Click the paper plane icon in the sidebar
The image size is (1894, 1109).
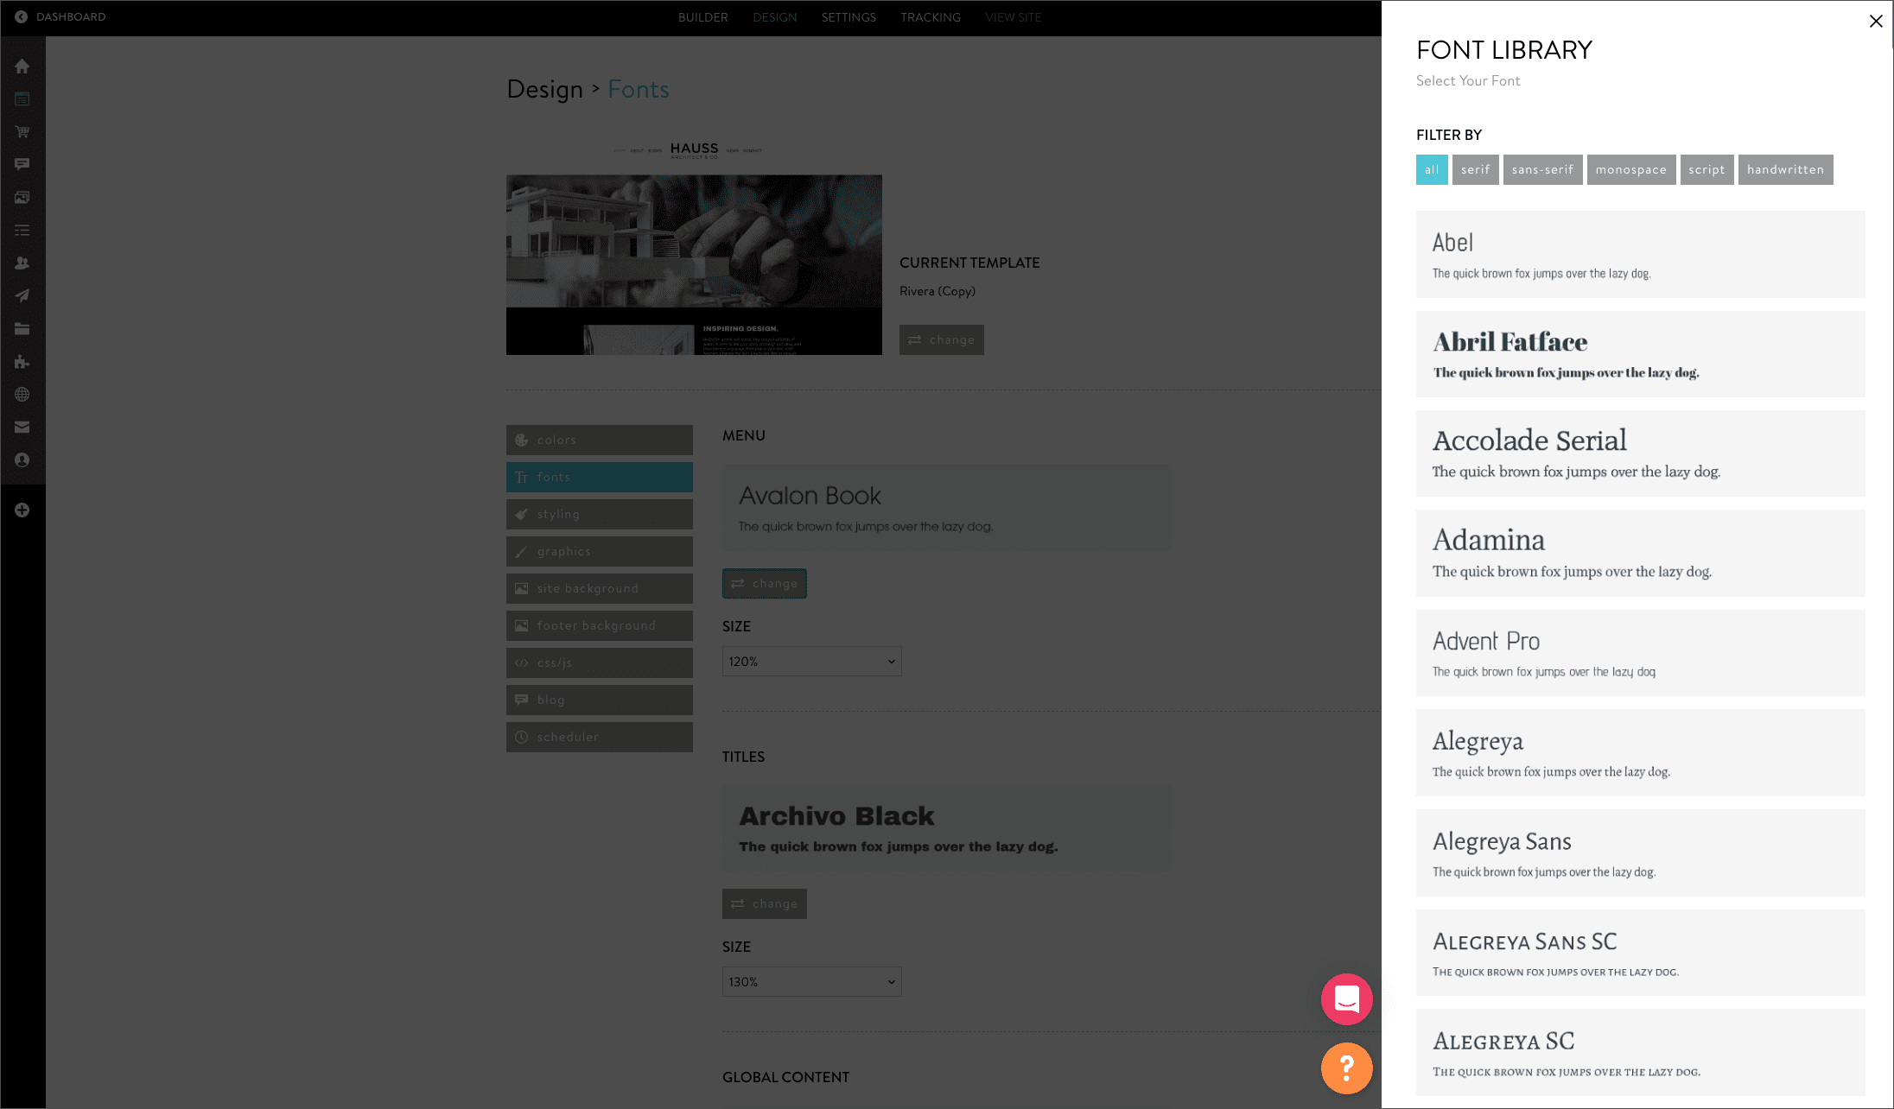[22, 296]
